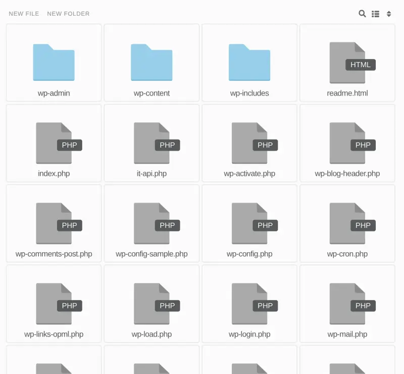The width and height of the screenshot is (404, 374).
Task: Click the wp-config-sample.php file name
Action: pyautogui.click(x=151, y=254)
